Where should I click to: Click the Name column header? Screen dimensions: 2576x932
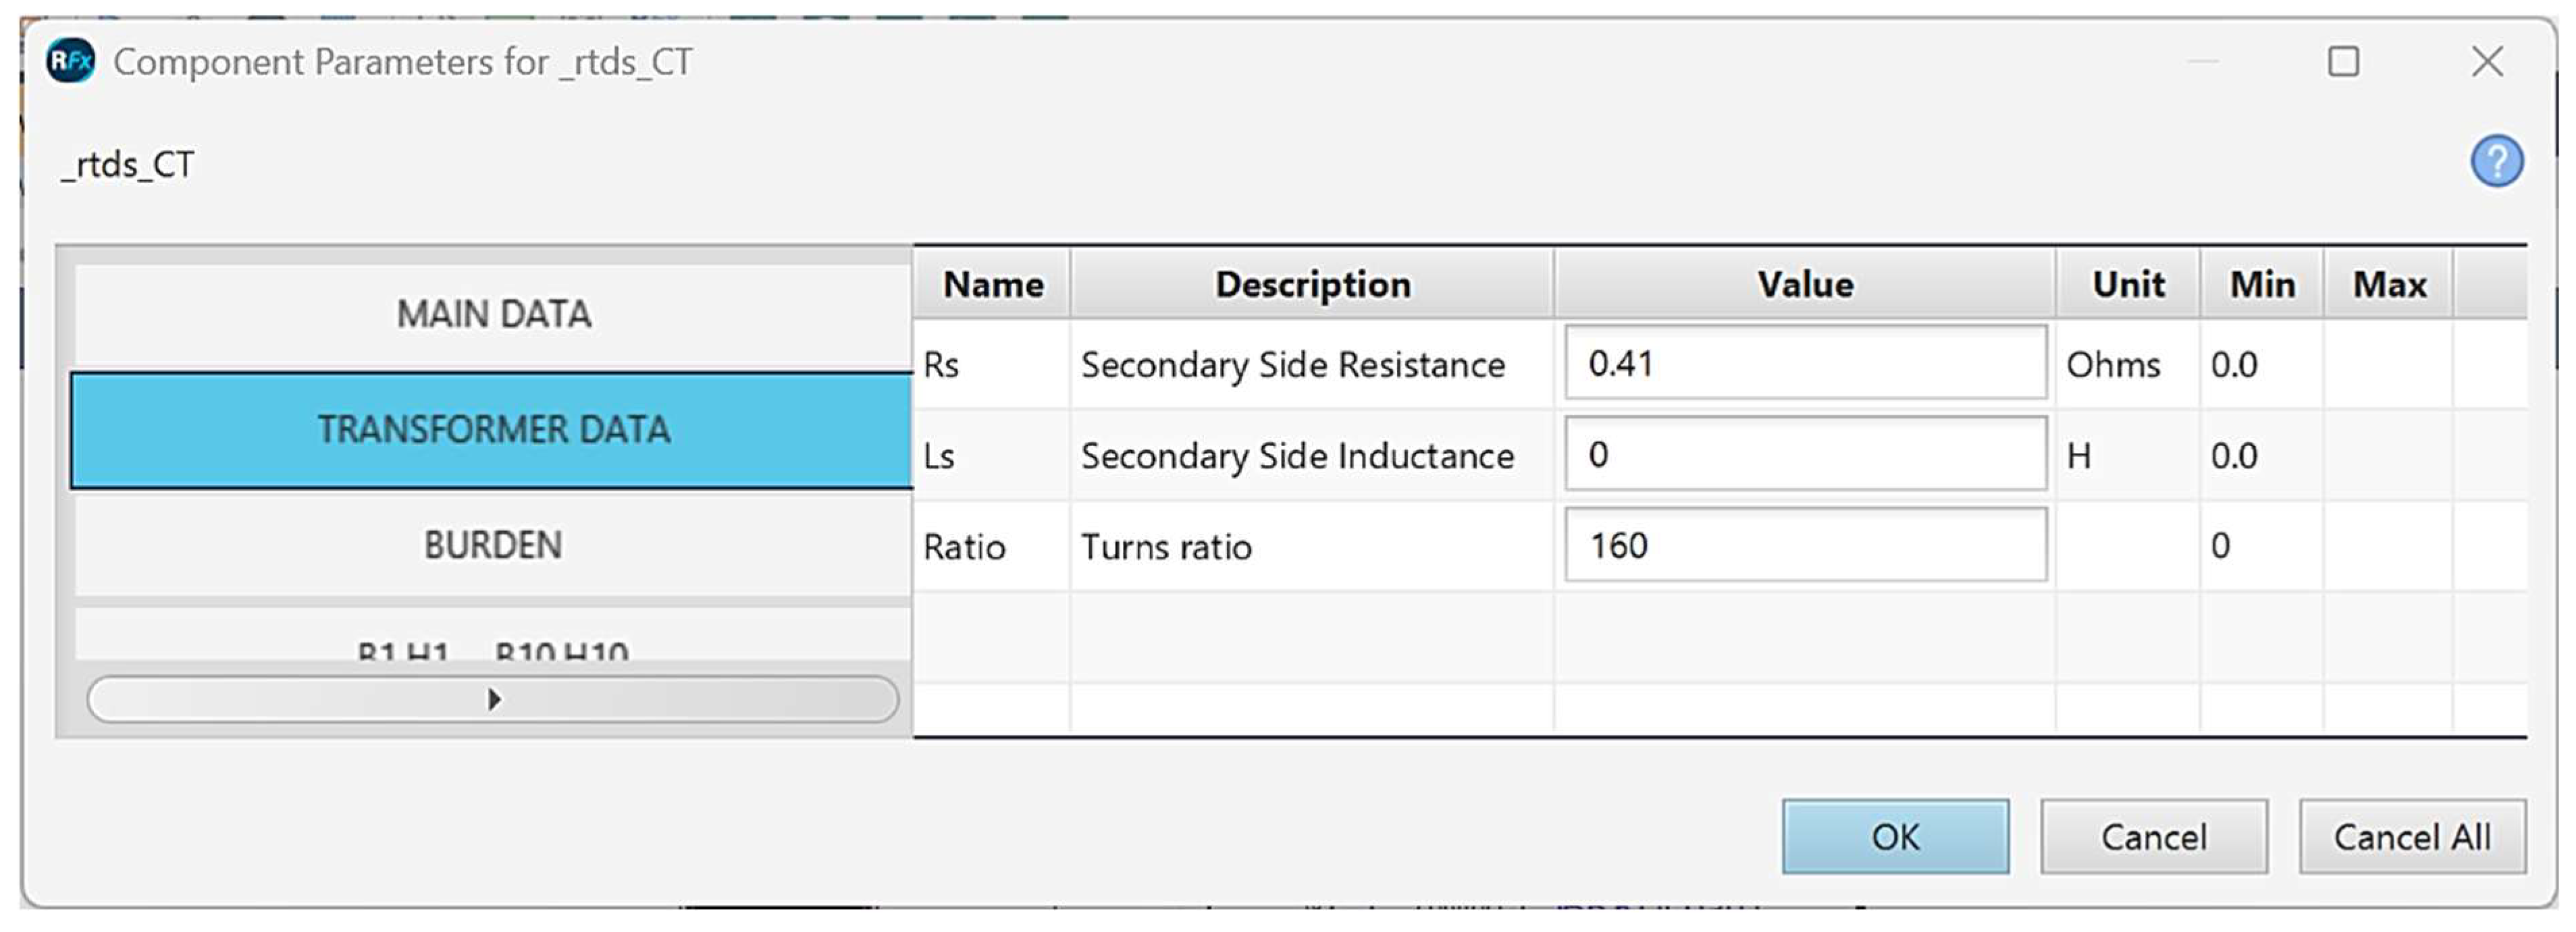pyautogui.click(x=992, y=285)
